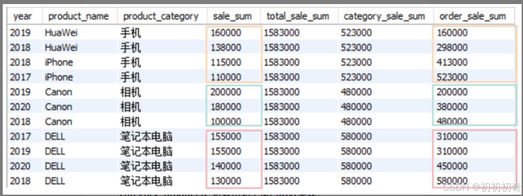The height and width of the screenshot is (196, 523).
Task: Select the sale_sum cell showing 100000
Action: click(225, 121)
